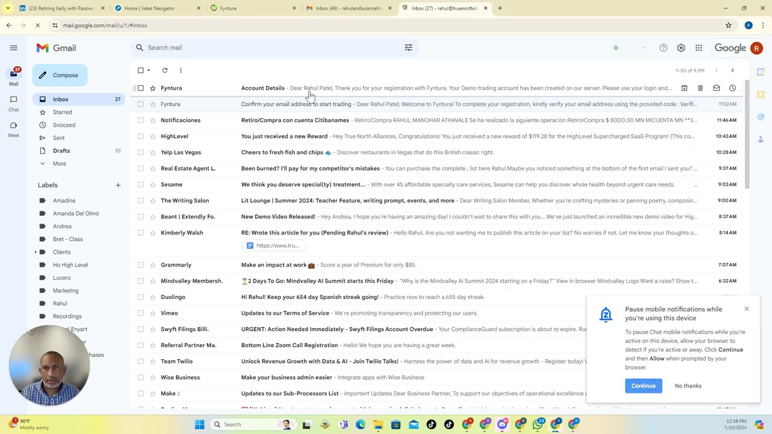Open the Chat section in the left rail
This screenshot has width=772, height=434.
coord(13,103)
